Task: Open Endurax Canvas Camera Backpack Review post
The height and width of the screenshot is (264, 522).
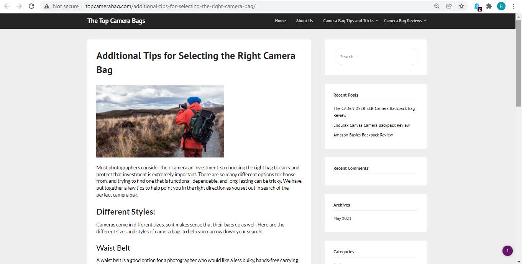Action: coord(371,125)
